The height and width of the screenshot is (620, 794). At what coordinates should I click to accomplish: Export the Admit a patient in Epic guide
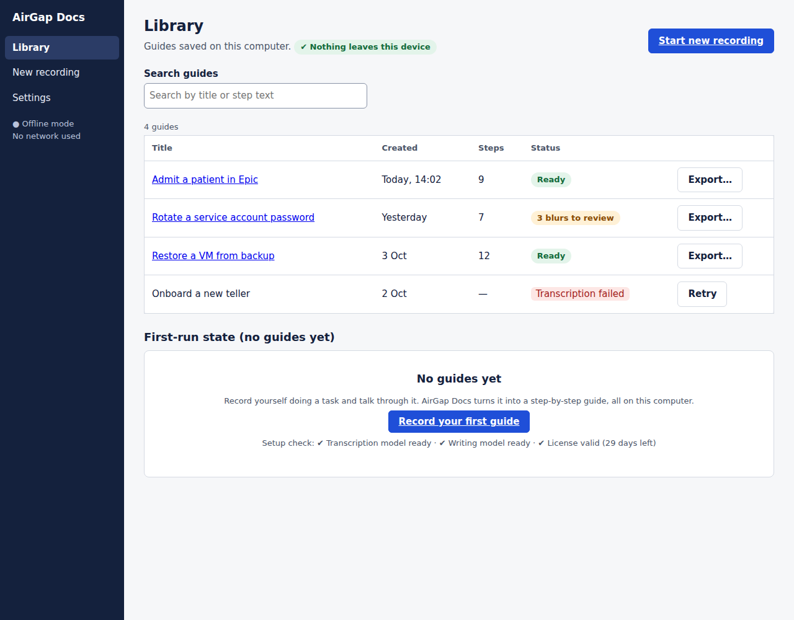point(710,180)
